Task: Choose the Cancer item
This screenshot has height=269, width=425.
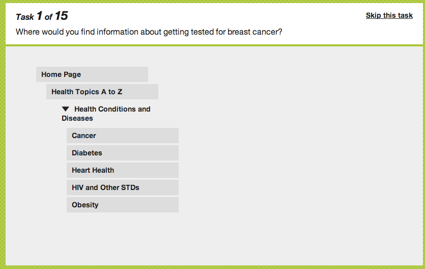Action: tap(122, 136)
